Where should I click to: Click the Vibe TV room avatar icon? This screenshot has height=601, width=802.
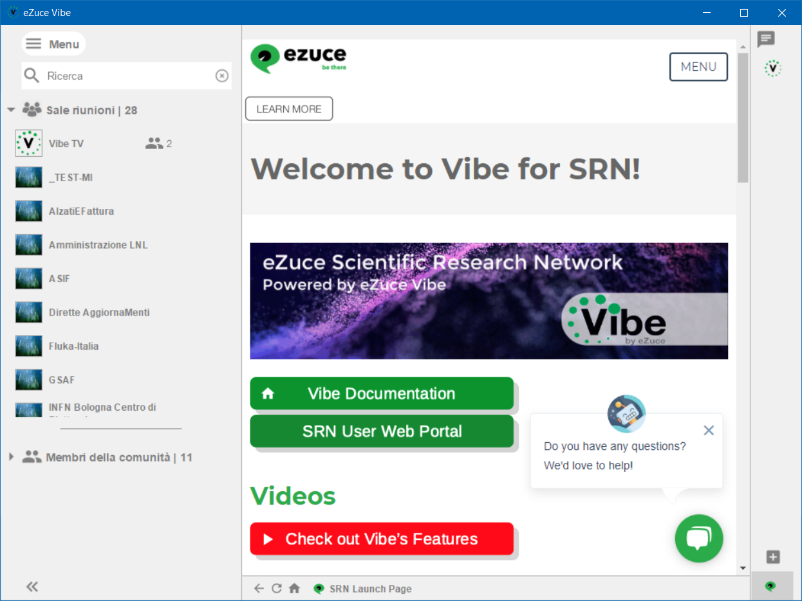[x=28, y=143]
